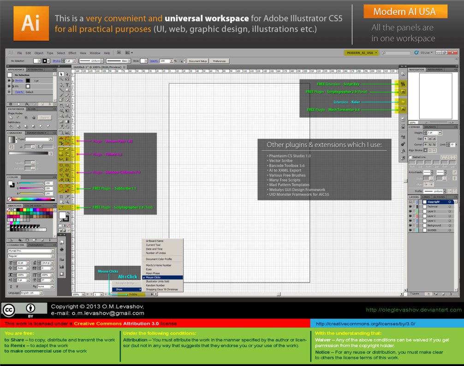Open the Symbols club icon in left dock

click(x=61, y=249)
